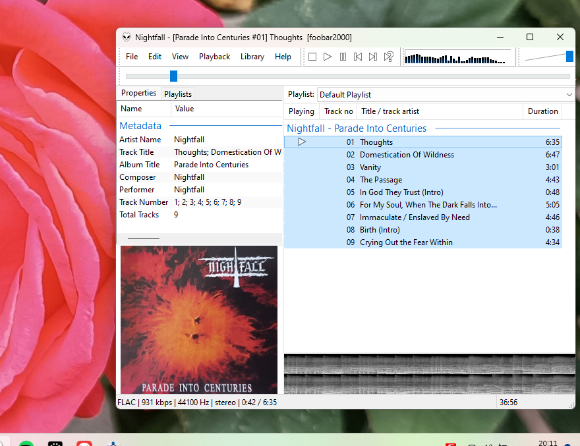Click the volume slider handle
This screenshot has width=580, height=446.
point(569,57)
